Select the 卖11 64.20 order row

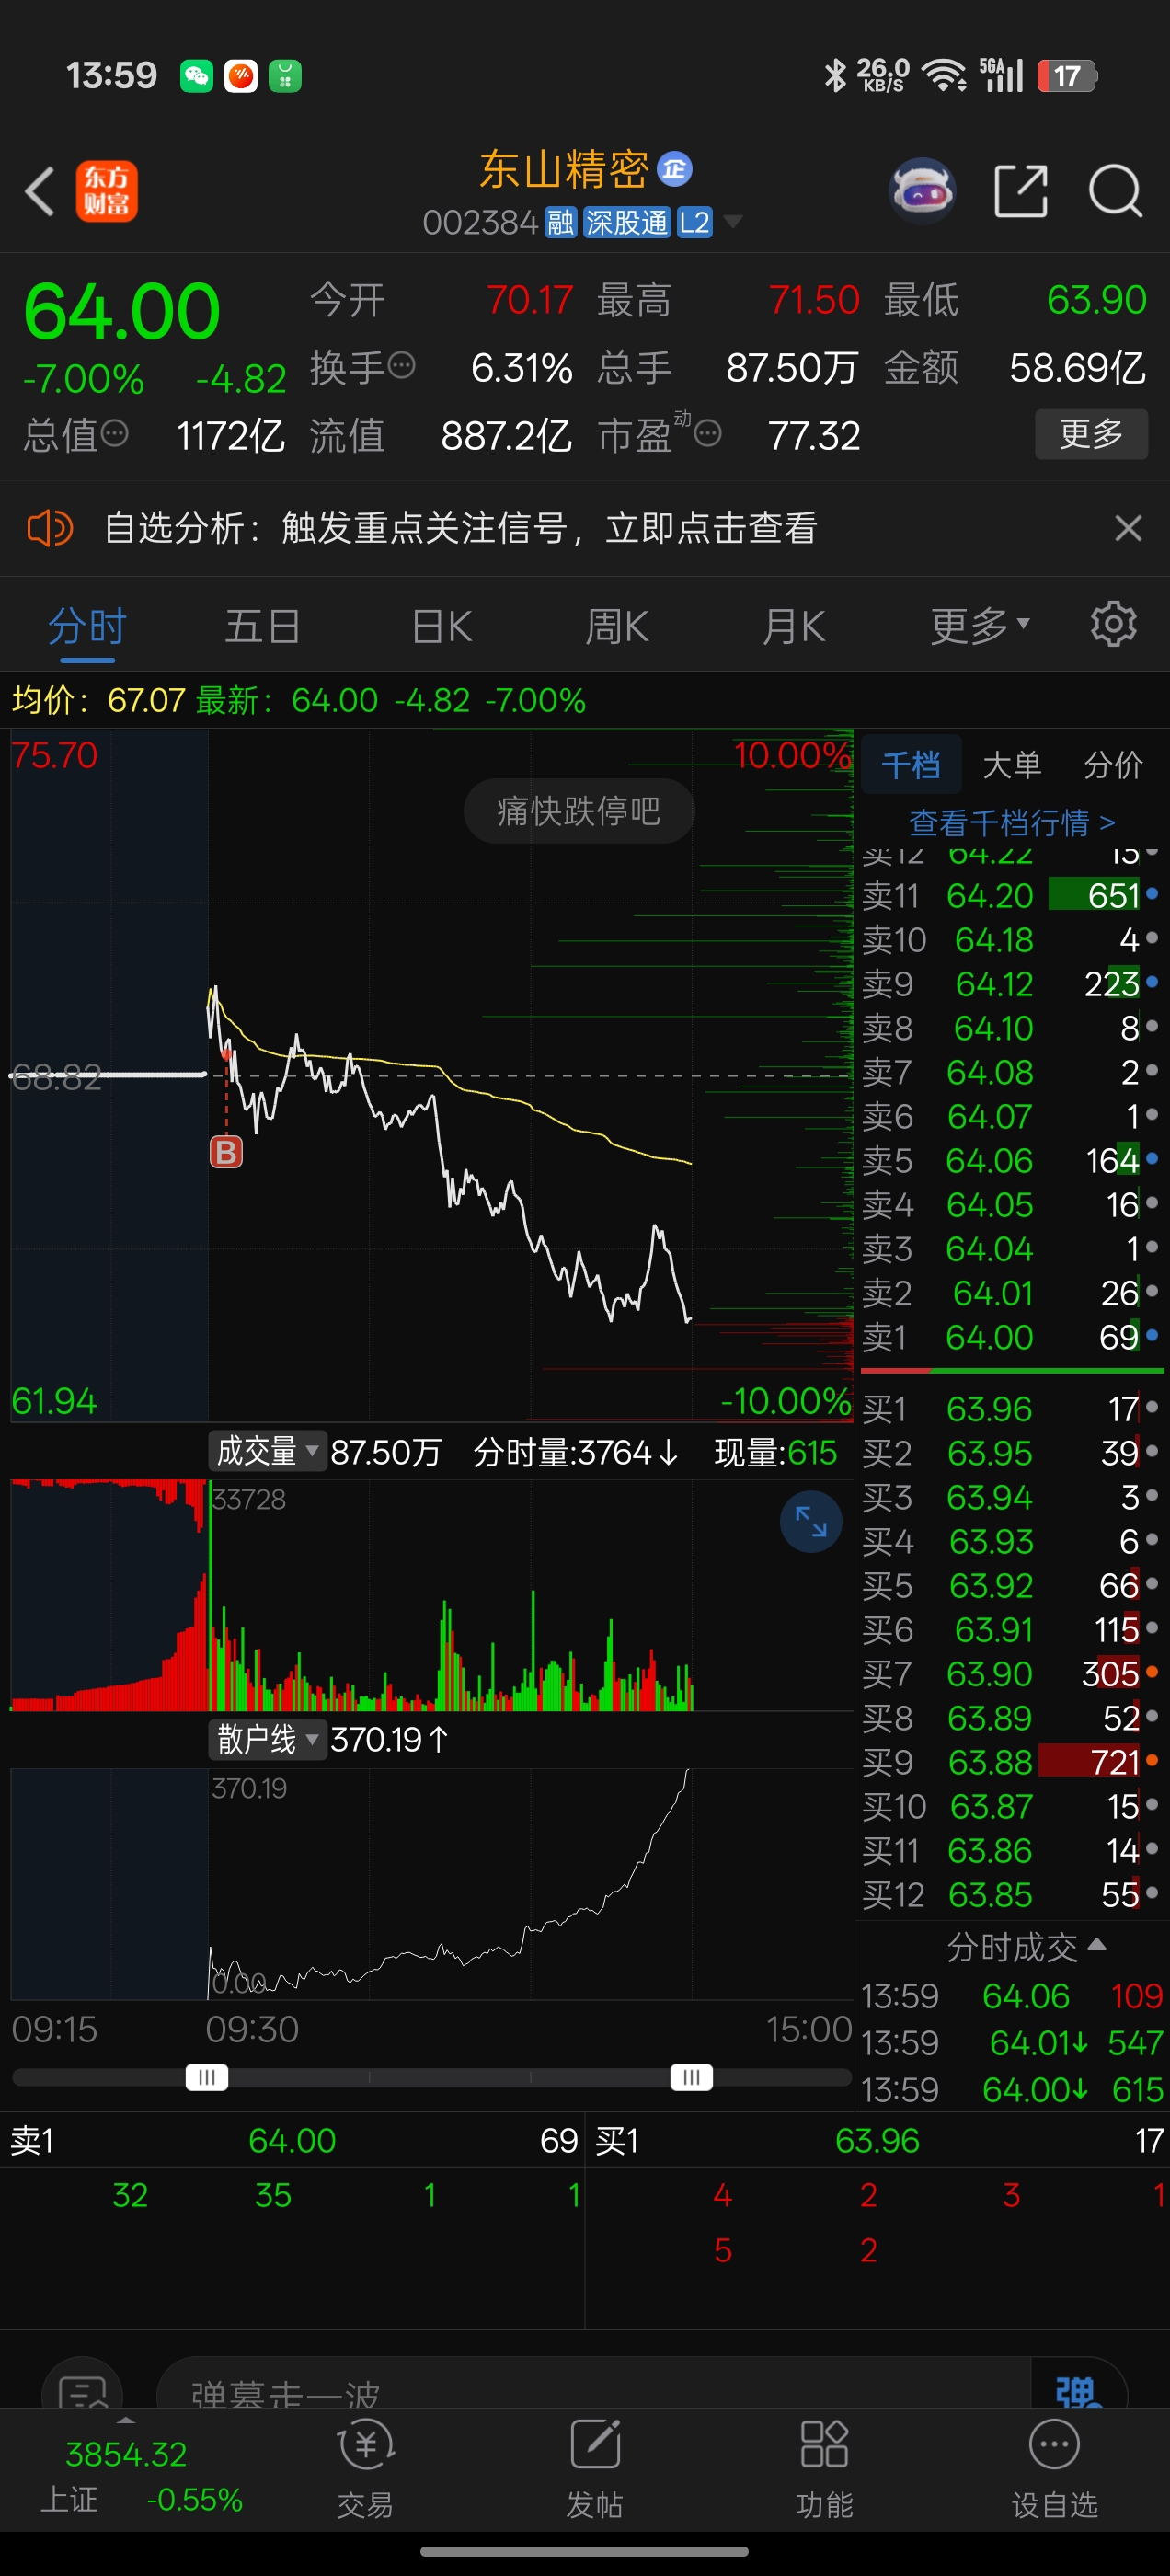(1010, 895)
